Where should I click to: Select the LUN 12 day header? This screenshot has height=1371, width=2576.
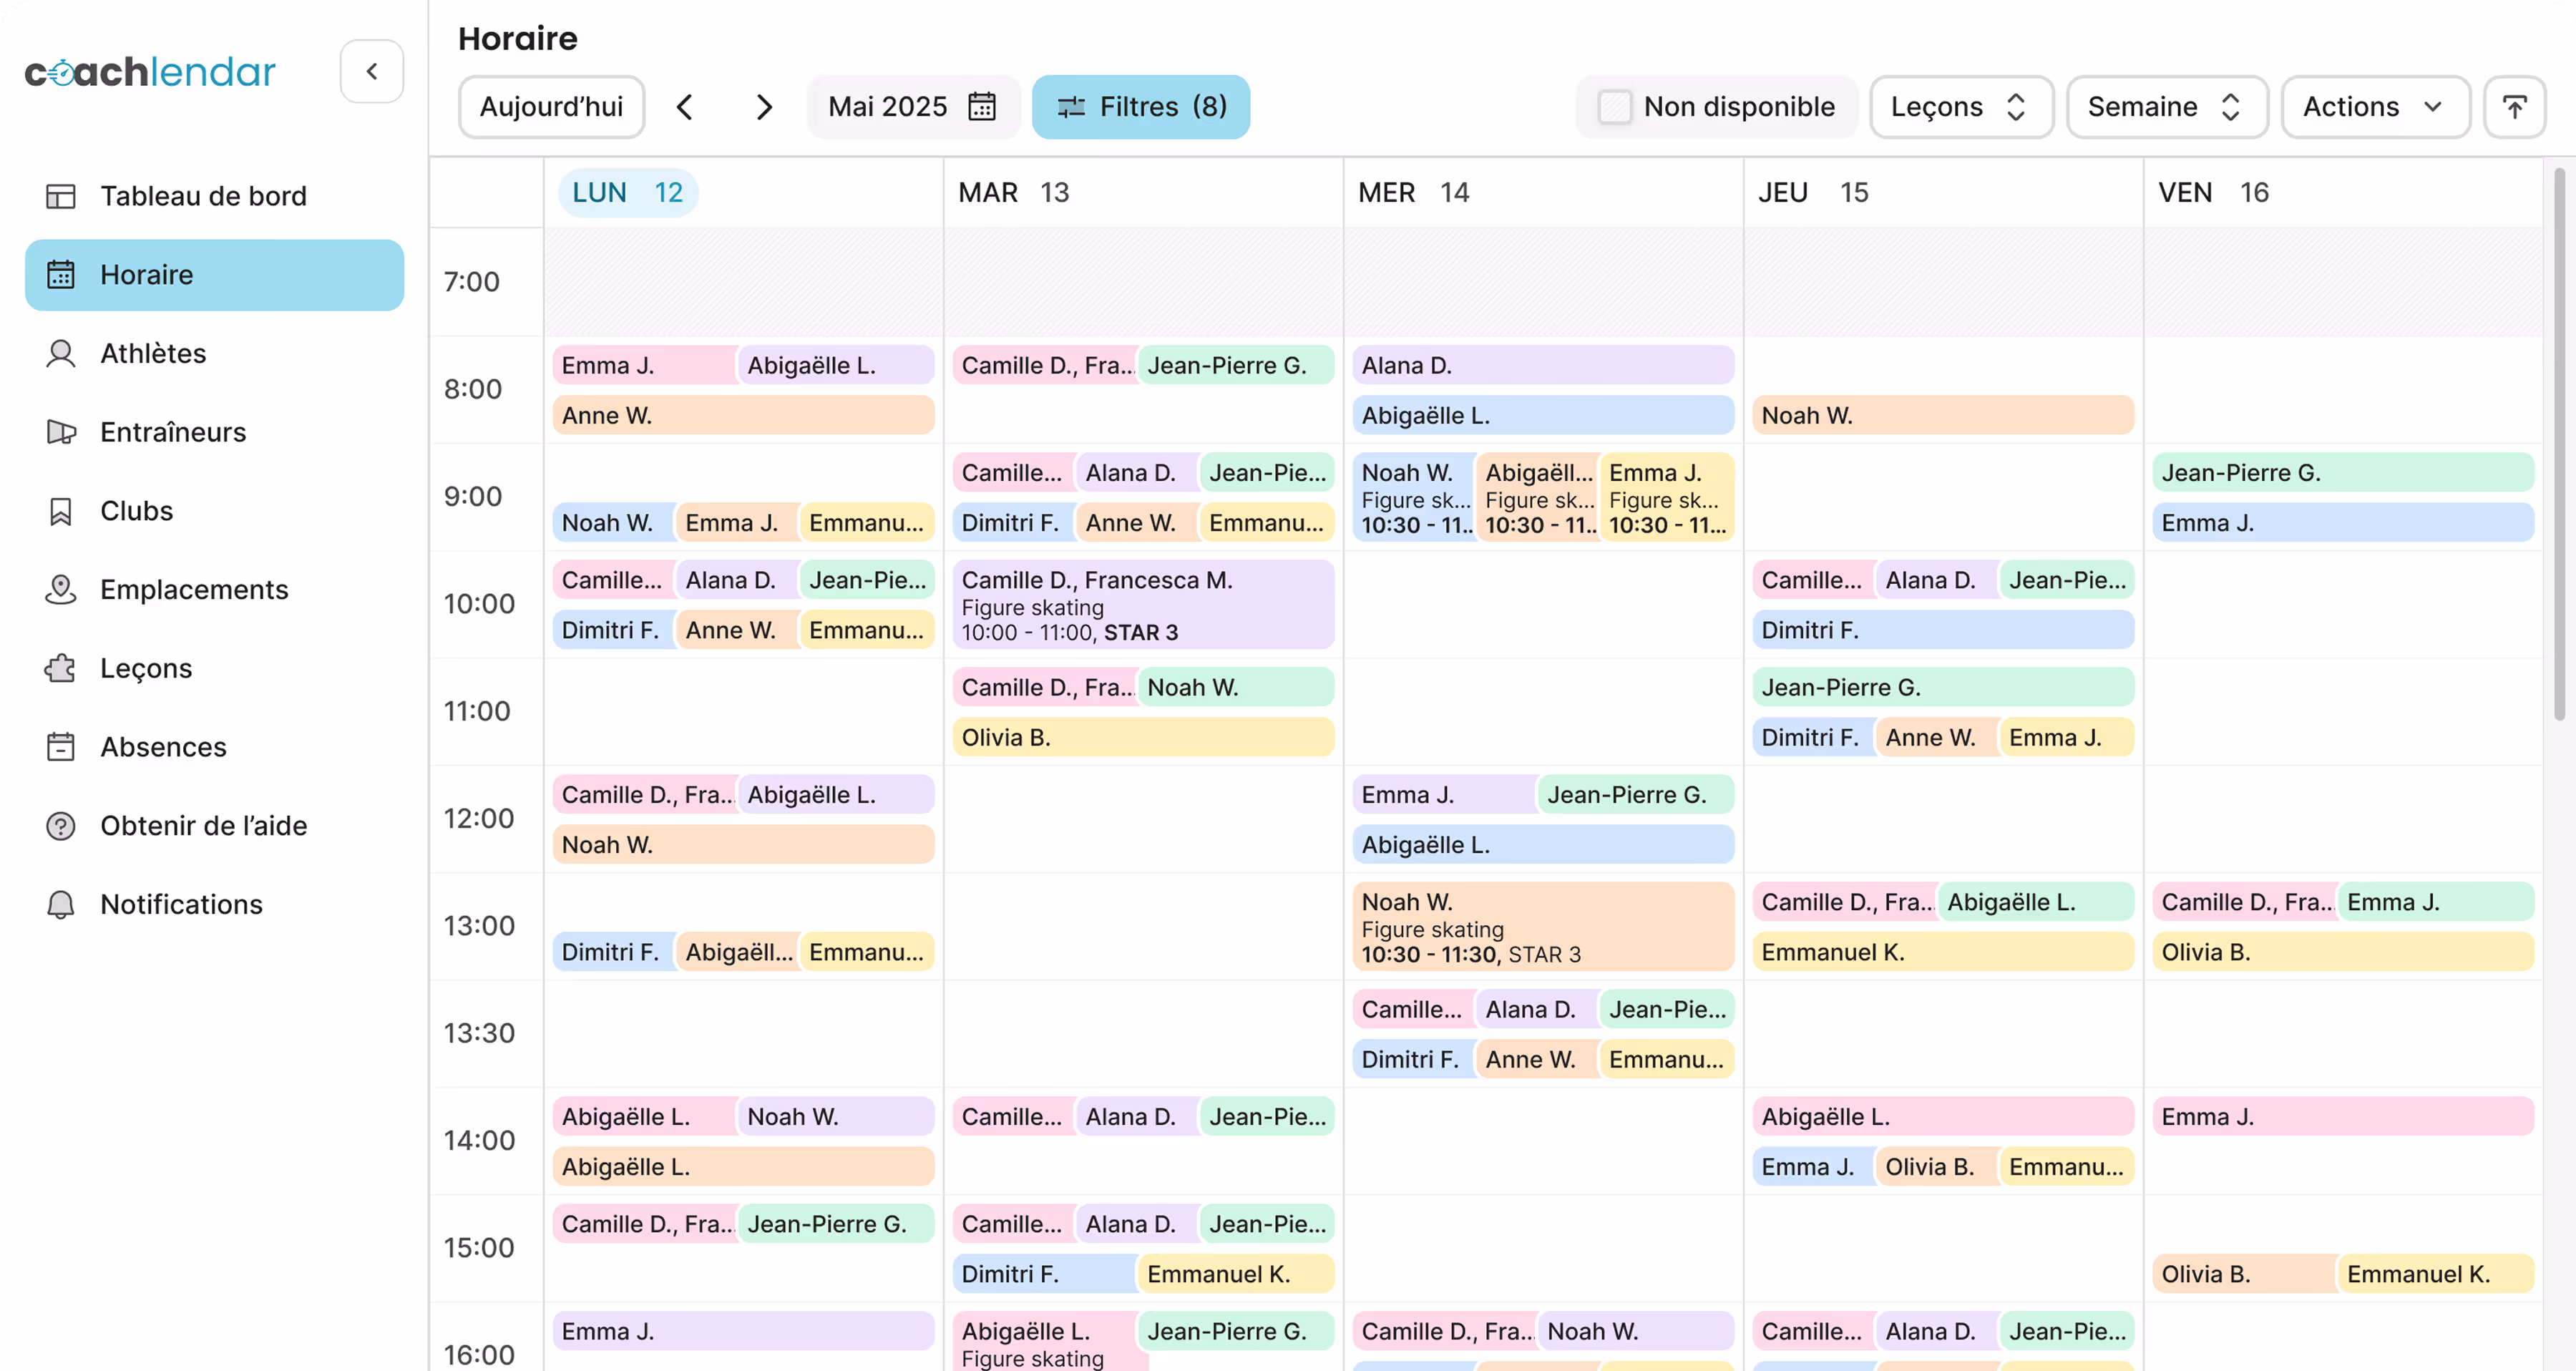coord(627,192)
